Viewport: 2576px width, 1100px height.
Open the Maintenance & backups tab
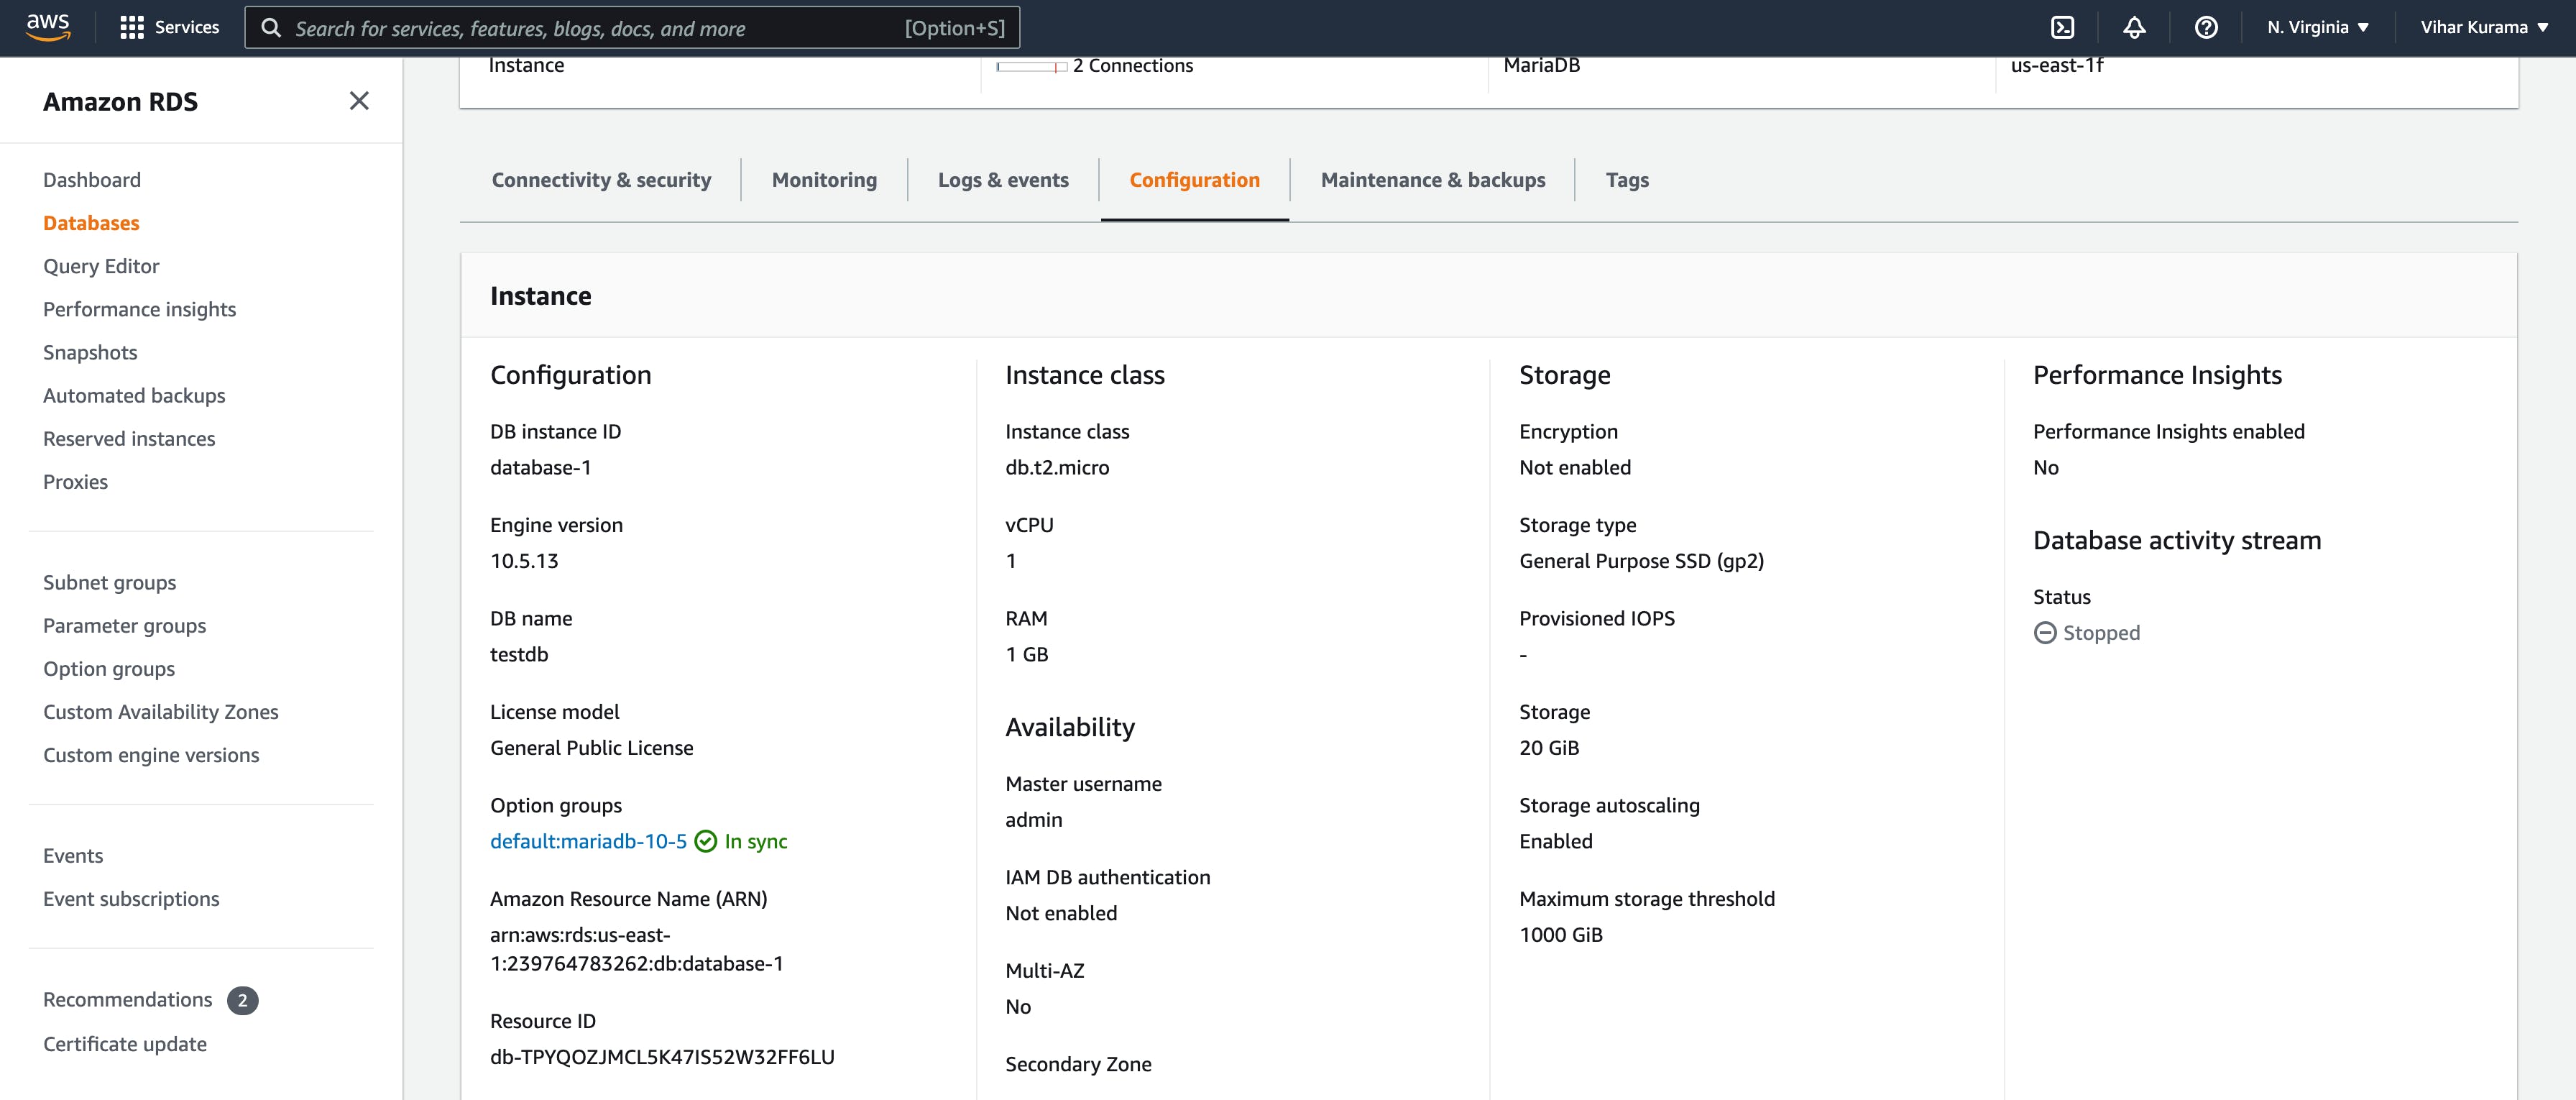(1432, 180)
